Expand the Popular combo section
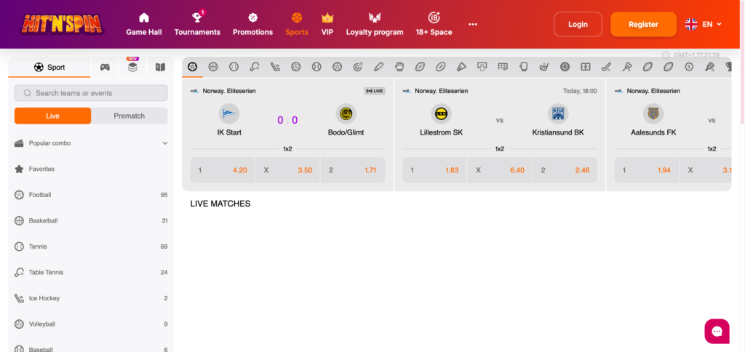745x352 pixels. (x=91, y=143)
